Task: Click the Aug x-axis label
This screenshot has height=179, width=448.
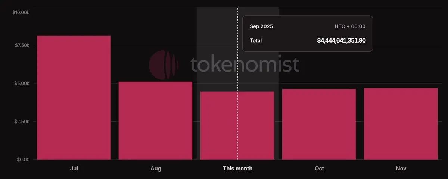Action: click(156, 169)
